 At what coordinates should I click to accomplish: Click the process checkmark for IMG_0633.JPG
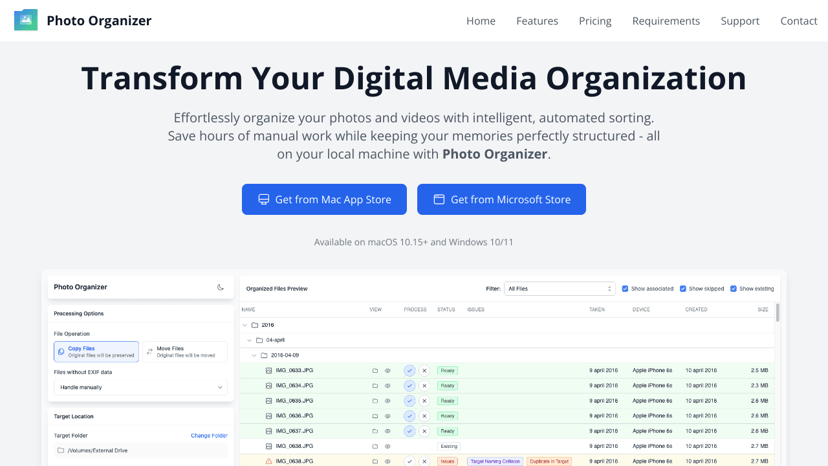pos(409,371)
